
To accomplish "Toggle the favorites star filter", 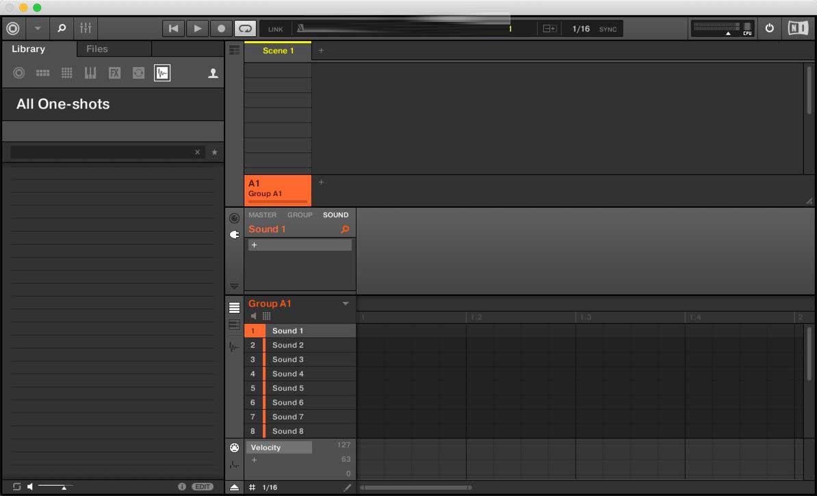I will (x=214, y=152).
